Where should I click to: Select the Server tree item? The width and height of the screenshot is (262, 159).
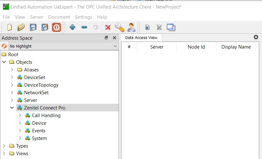pos(30,100)
